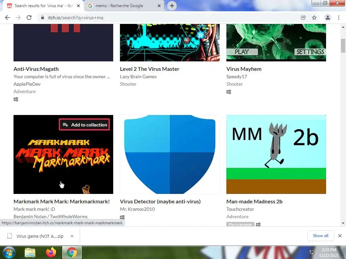Open the MM 2b game thumbnail
The height and width of the screenshot is (259, 346).
(276, 154)
